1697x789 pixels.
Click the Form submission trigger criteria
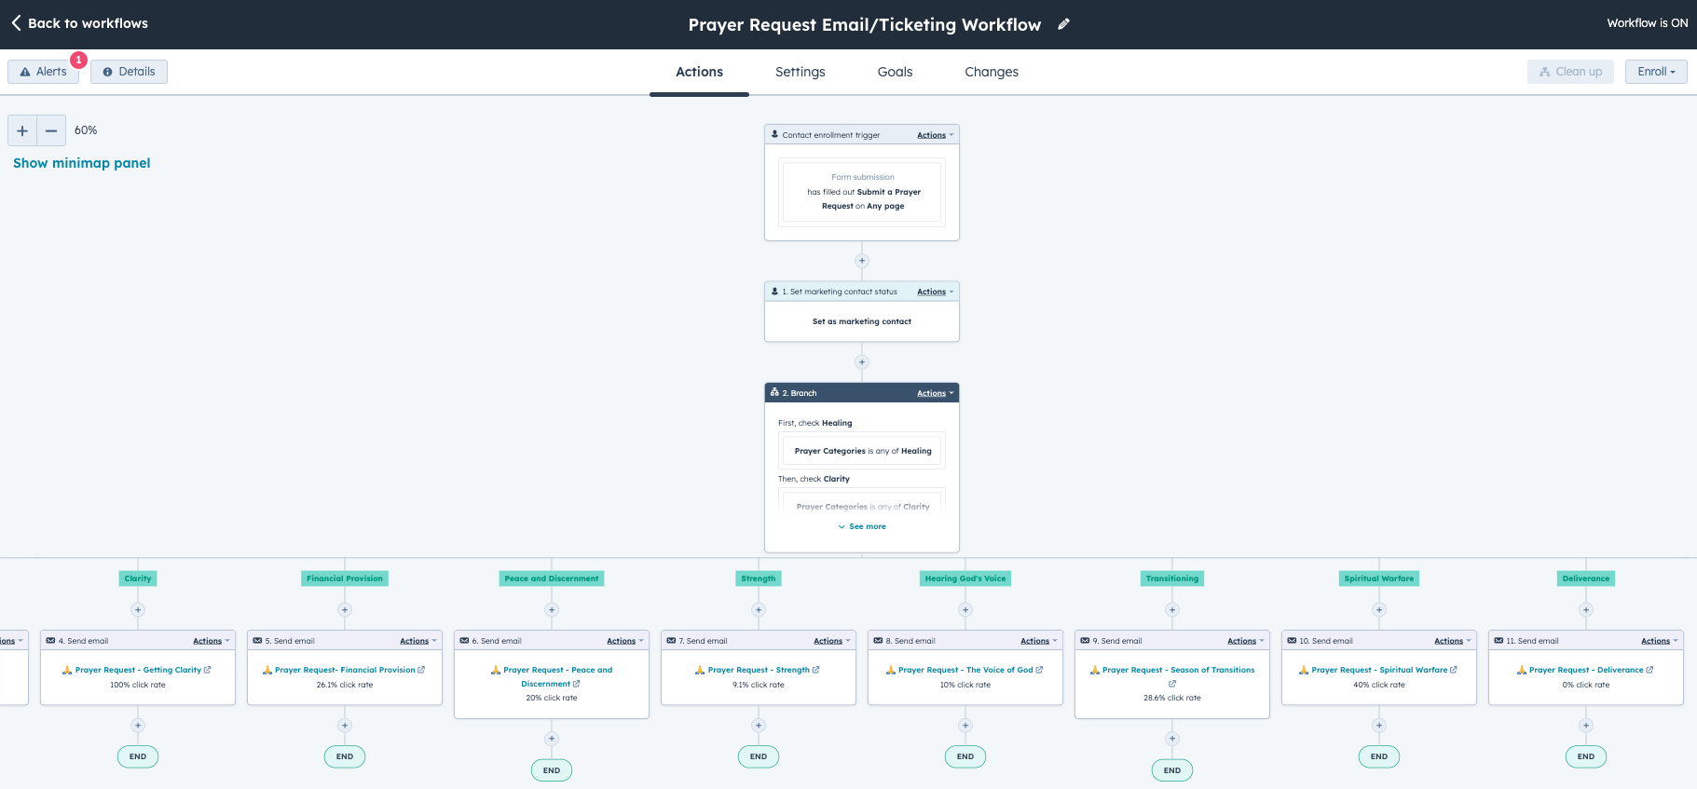tap(862, 192)
